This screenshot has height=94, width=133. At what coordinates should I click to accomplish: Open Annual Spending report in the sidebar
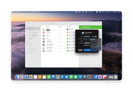(33, 50)
